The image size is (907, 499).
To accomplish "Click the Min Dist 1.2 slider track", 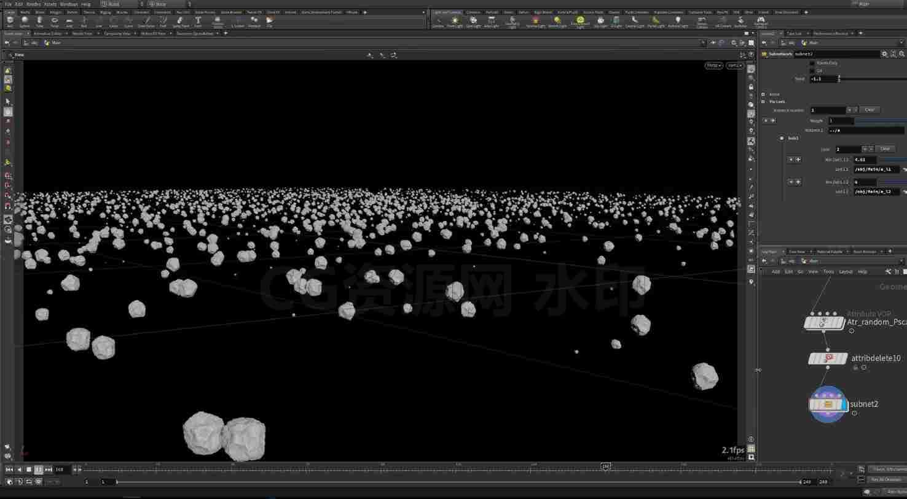I will 892,182.
